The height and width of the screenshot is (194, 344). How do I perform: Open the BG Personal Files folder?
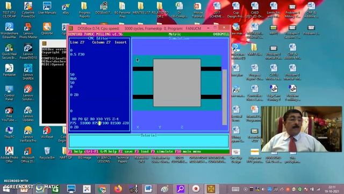122,10
